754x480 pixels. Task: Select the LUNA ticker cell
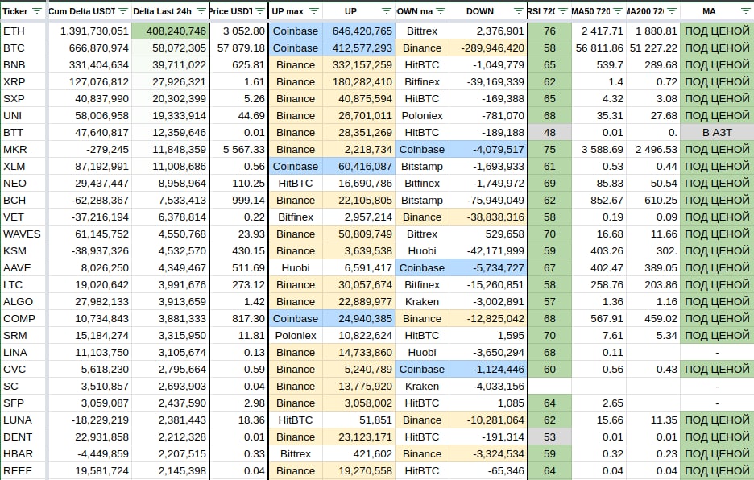click(23, 420)
